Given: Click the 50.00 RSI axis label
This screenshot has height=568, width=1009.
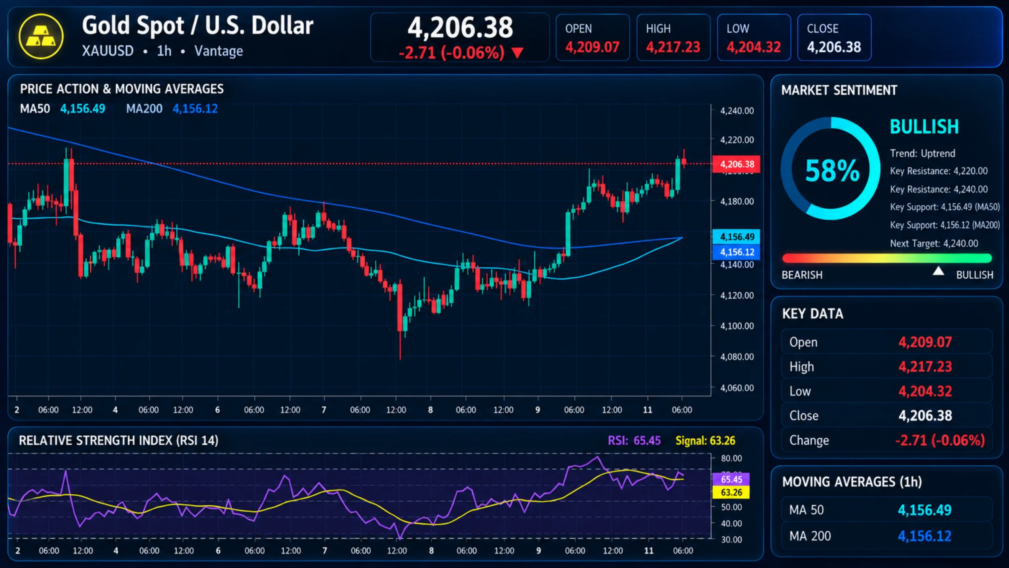Looking at the screenshot, I should tap(731, 507).
